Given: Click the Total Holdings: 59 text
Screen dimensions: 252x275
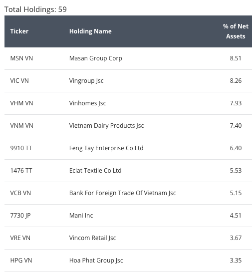Looking at the screenshot, I should (x=35, y=9).
